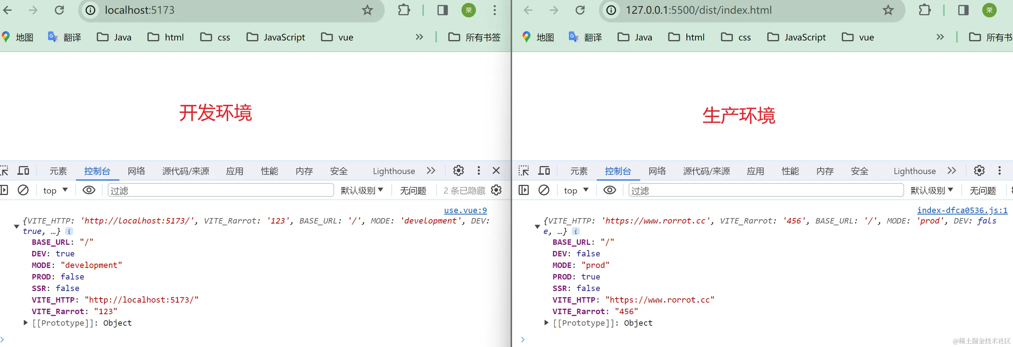The height and width of the screenshot is (347, 1013).
Task: Go back in the localhost:5173 window
Action: point(8,10)
